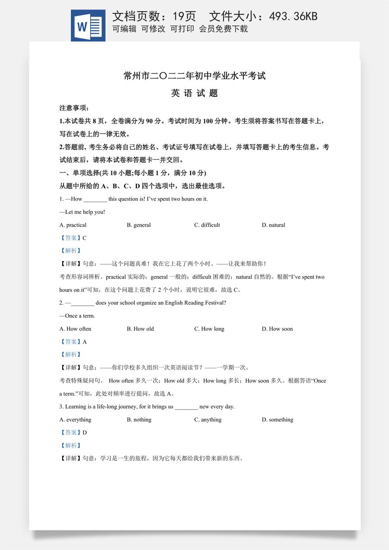The height and width of the screenshot is (550, 389).
Task: Select option 'A. practical'
Action: click(x=73, y=225)
